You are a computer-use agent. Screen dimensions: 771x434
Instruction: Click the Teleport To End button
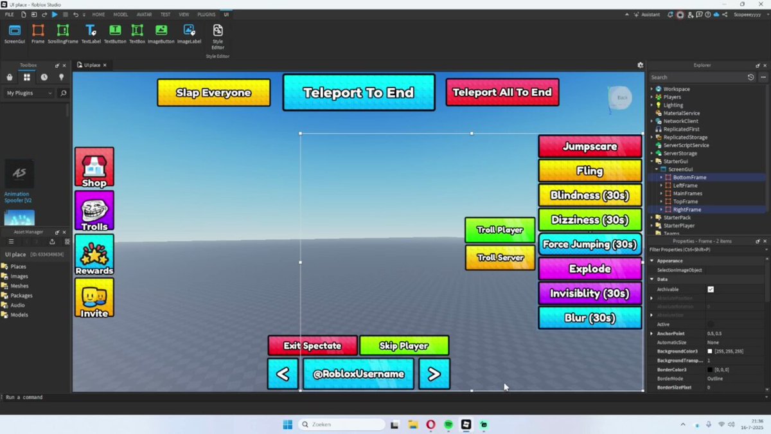point(359,93)
